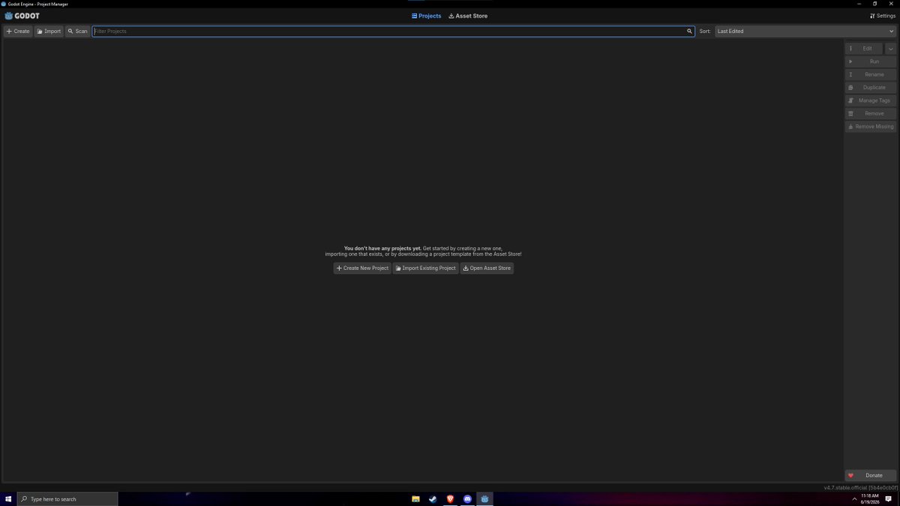Click the Run button
The image size is (900, 506).
871,61
